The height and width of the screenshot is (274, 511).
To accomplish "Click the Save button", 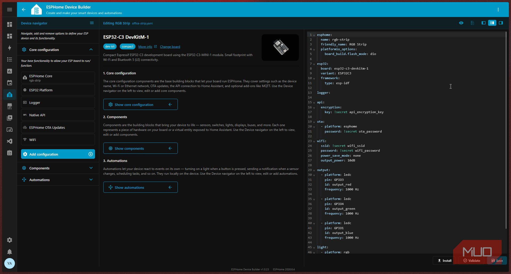I will (x=497, y=260).
